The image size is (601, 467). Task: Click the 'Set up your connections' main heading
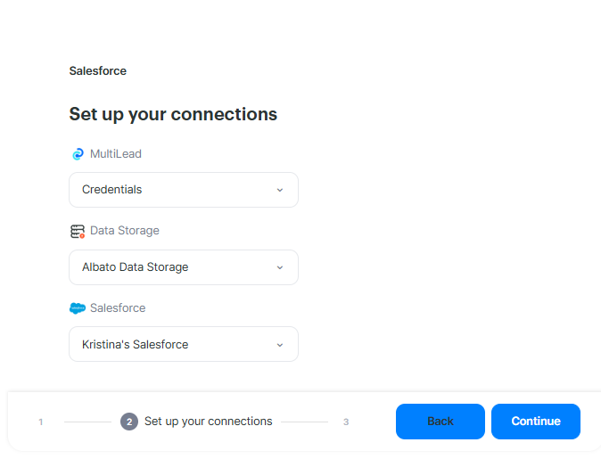pos(173,115)
